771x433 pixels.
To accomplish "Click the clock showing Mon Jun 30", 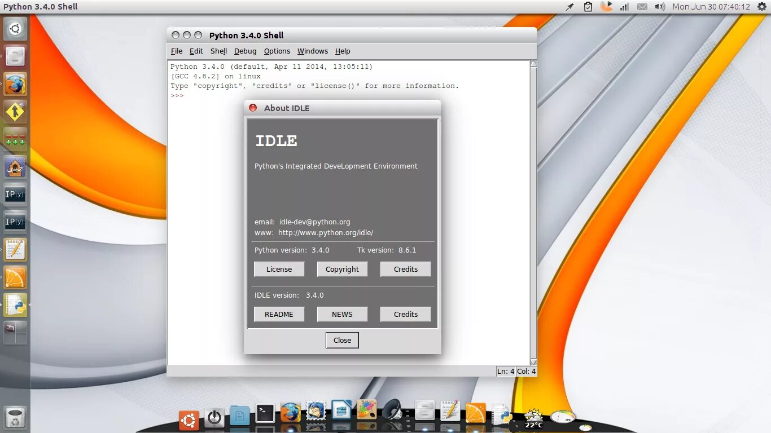I will pos(711,7).
